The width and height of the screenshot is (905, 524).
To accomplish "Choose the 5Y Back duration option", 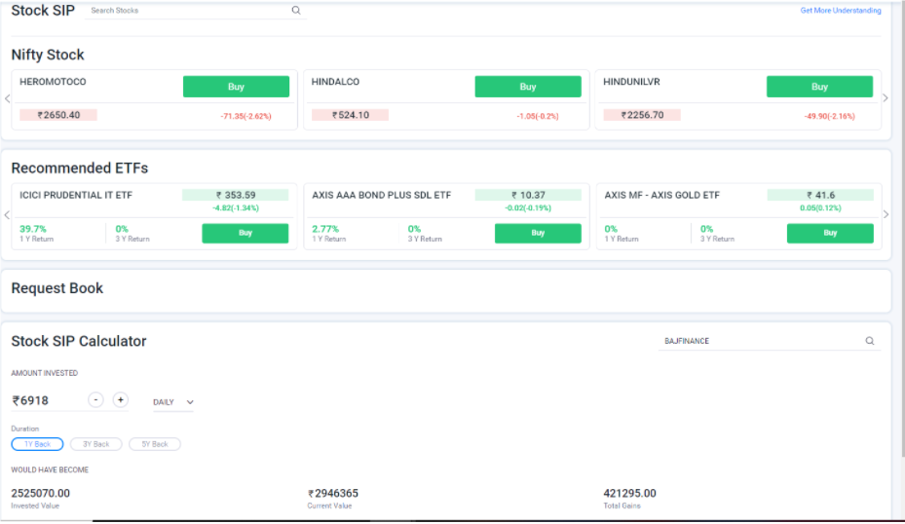I will (154, 444).
